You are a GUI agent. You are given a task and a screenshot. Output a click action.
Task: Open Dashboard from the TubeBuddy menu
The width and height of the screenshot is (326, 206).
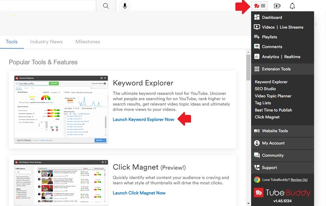272,18
